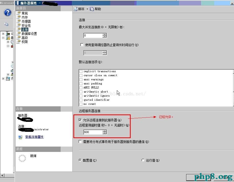Toggle ansi padding checkbox
Screen dimensions: 234x182
coord(81,84)
